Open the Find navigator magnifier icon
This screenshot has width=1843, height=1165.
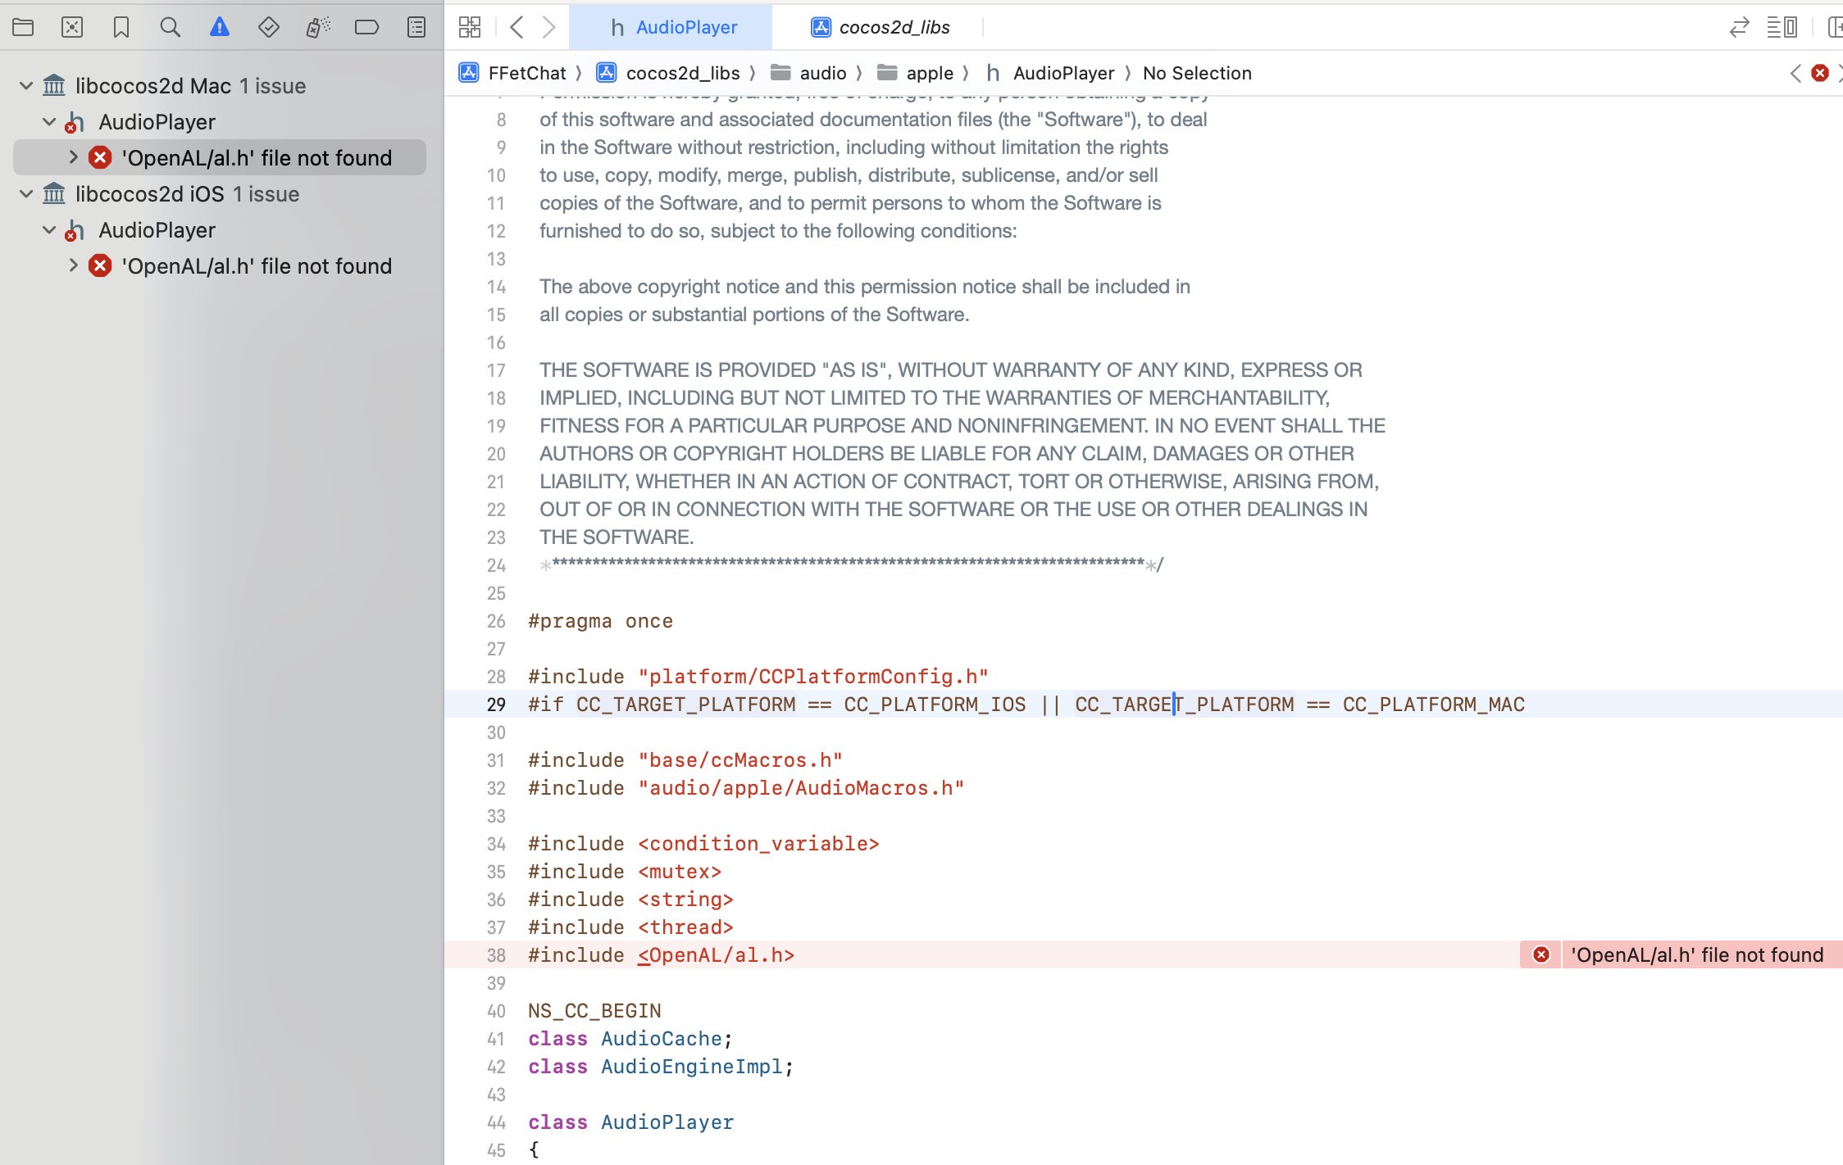(x=170, y=27)
